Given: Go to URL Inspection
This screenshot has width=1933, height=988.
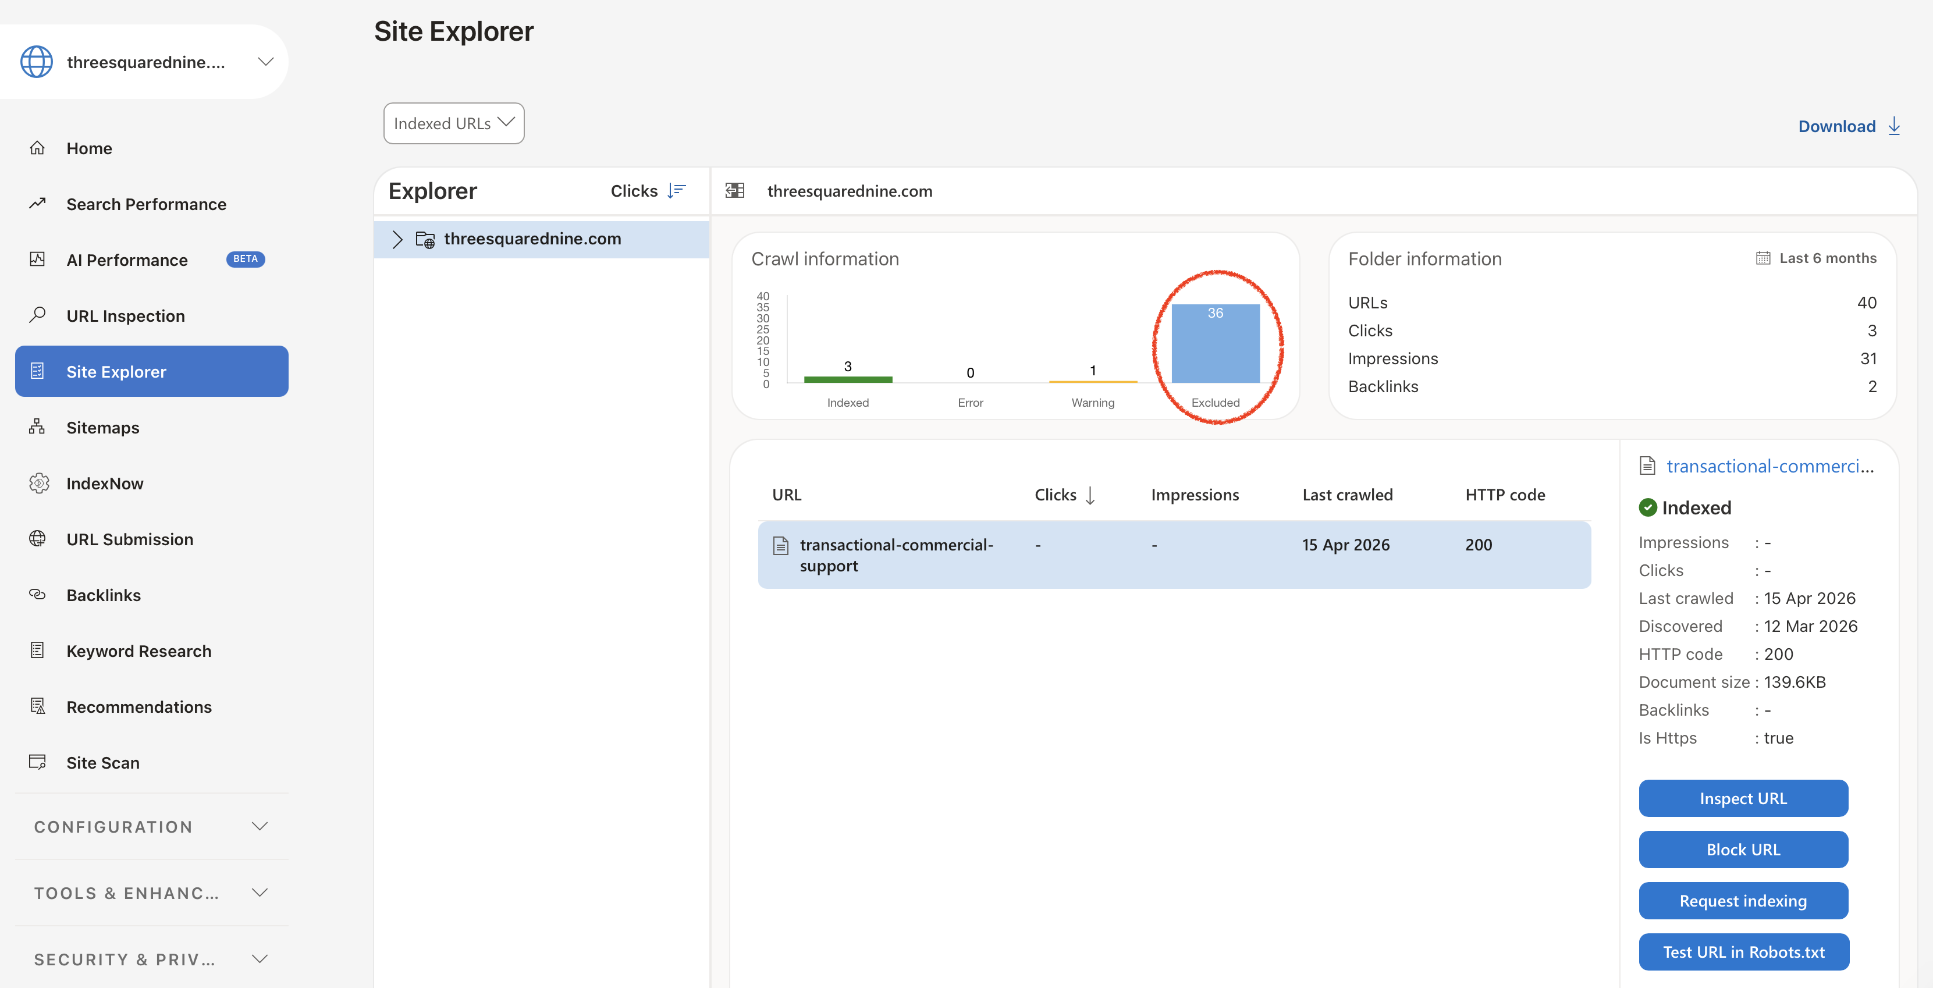Looking at the screenshot, I should pyautogui.click(x=126, y=316).
